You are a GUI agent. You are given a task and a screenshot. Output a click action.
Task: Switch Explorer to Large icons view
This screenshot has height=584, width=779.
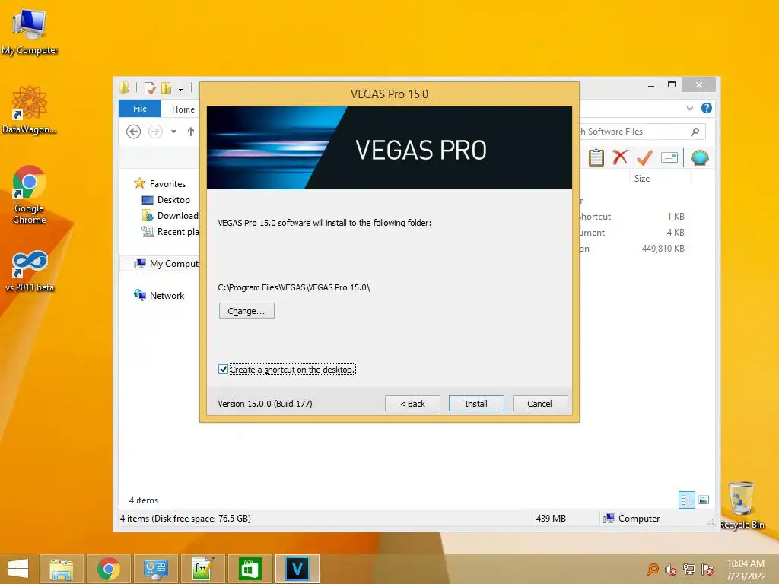coord(704,500)
